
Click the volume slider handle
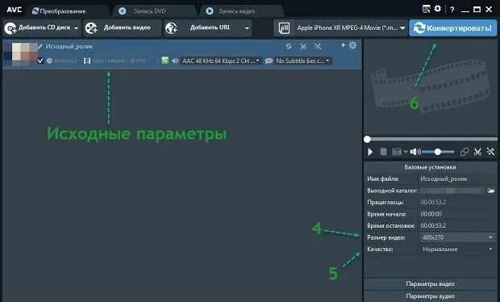[437, 152]
